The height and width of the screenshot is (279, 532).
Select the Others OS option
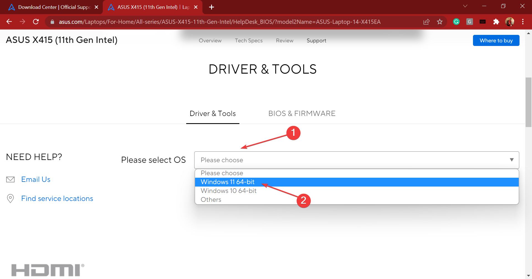[x=357, y=200]
